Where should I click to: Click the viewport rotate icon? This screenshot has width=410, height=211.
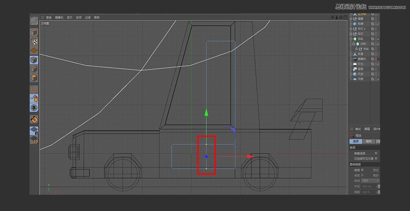coord(341,17)
